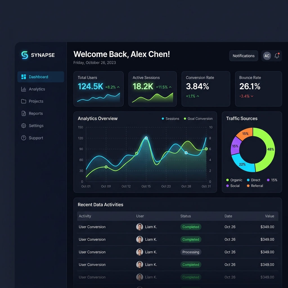This screenshot has height=288, width=288.
Task: Sort by the Status column header
Action: (x=186, y=216)
